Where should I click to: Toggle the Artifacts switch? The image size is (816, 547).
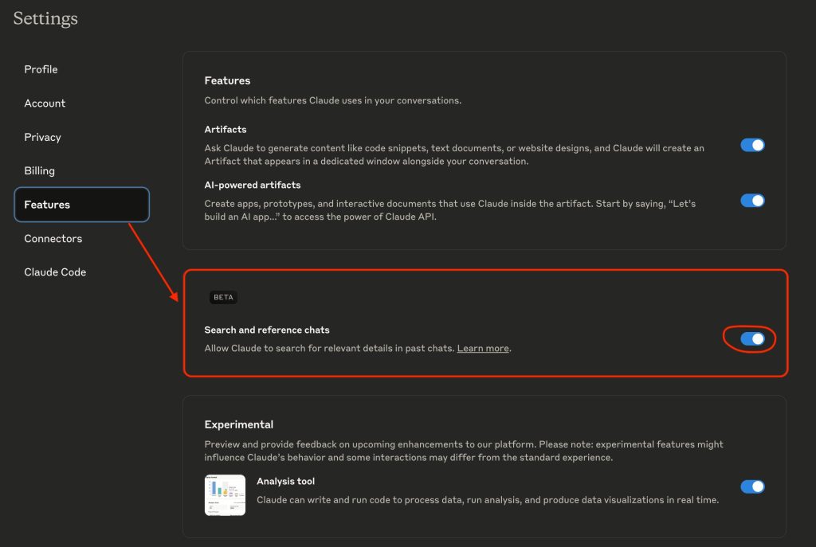click(x=752, y=145)
